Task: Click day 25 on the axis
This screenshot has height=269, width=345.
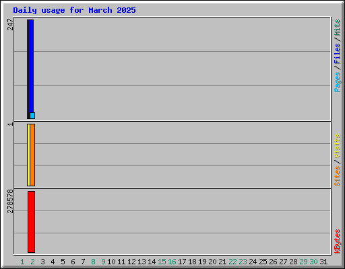Action: click(263, 262)
